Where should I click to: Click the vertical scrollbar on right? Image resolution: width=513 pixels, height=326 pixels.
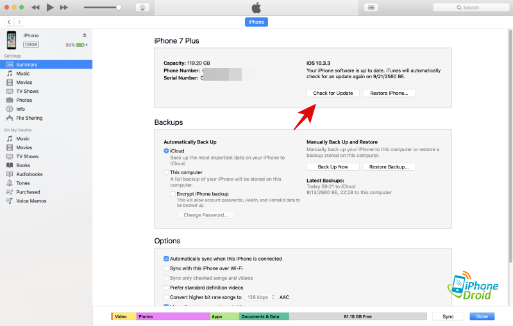510,145
